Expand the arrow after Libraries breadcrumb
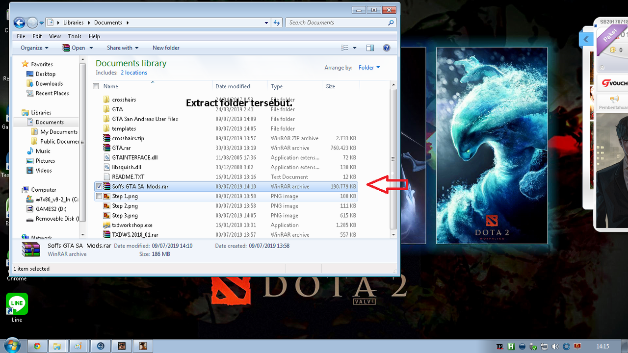This screenshot has height=353, width=628. click(x=89, y=23)
